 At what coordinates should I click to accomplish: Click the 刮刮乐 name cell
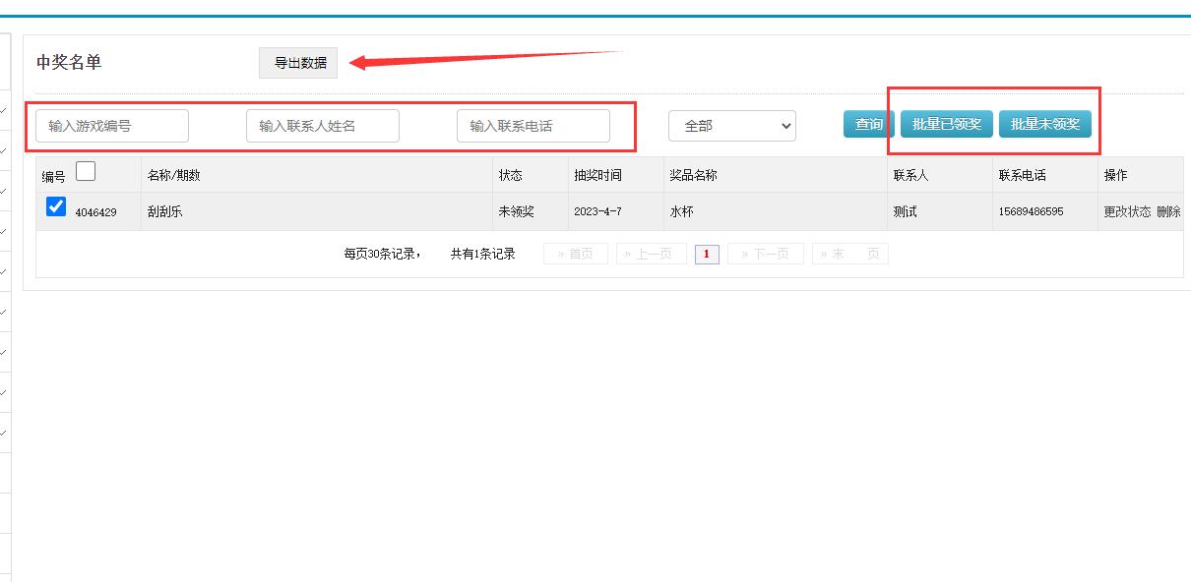tap(165, 211)
